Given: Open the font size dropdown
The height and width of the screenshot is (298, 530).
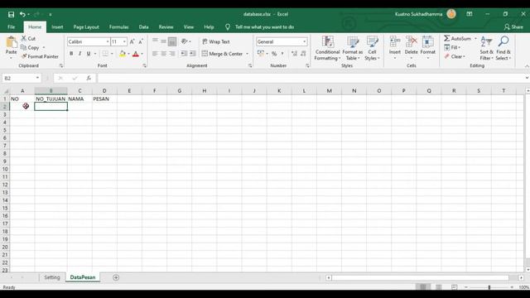Looking at the screenshot, I should (x=124, y=41).
